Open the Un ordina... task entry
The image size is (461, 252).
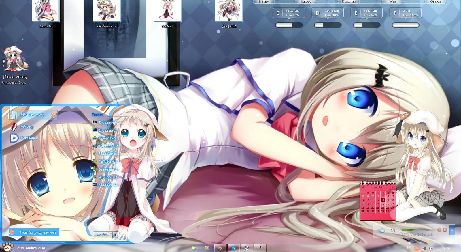[106, 130]
